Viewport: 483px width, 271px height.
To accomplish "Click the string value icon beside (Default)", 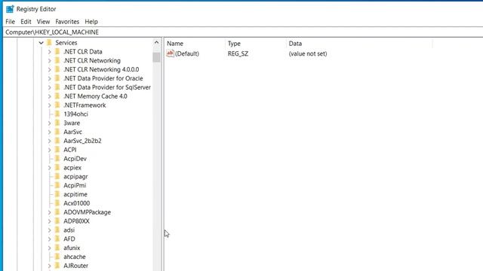I will tap(170, 53).
